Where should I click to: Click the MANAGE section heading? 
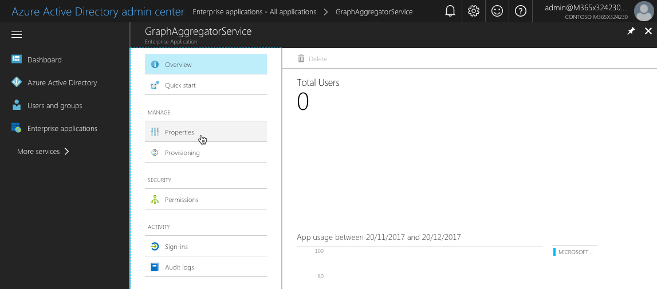[x=159, y=112]
